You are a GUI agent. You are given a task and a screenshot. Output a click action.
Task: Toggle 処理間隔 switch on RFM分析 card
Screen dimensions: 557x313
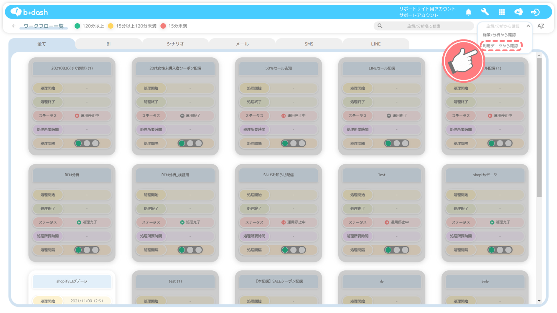(87, 250)
